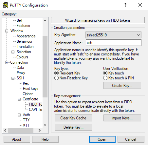The width and height of the screenshot is (148, 145).
Task: Collapse the Connection tree node
Action: (x=7, y=62)
